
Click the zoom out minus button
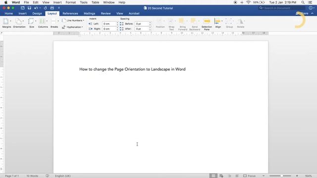click(x=264, y=176)
